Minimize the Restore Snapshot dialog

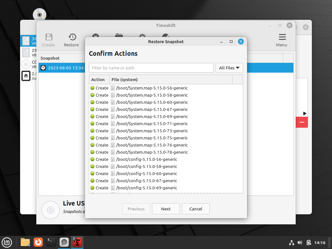[221, 42]
